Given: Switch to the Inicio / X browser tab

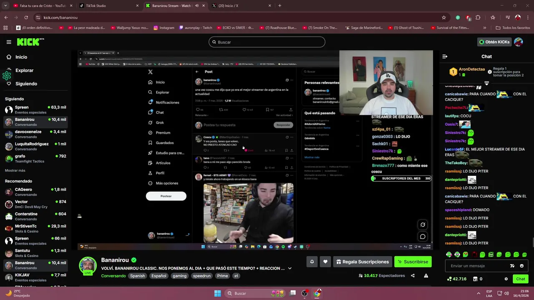Looking at the screenshot, I should pos(242,6).
